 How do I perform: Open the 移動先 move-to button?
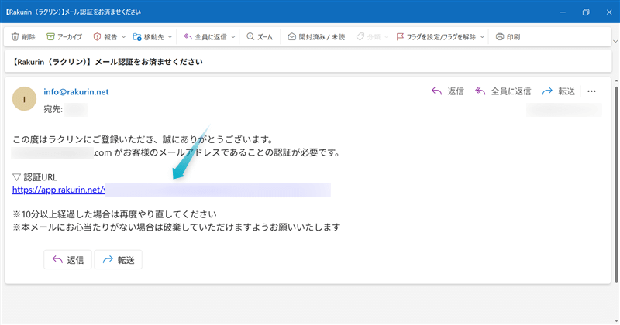coord(149,36)
